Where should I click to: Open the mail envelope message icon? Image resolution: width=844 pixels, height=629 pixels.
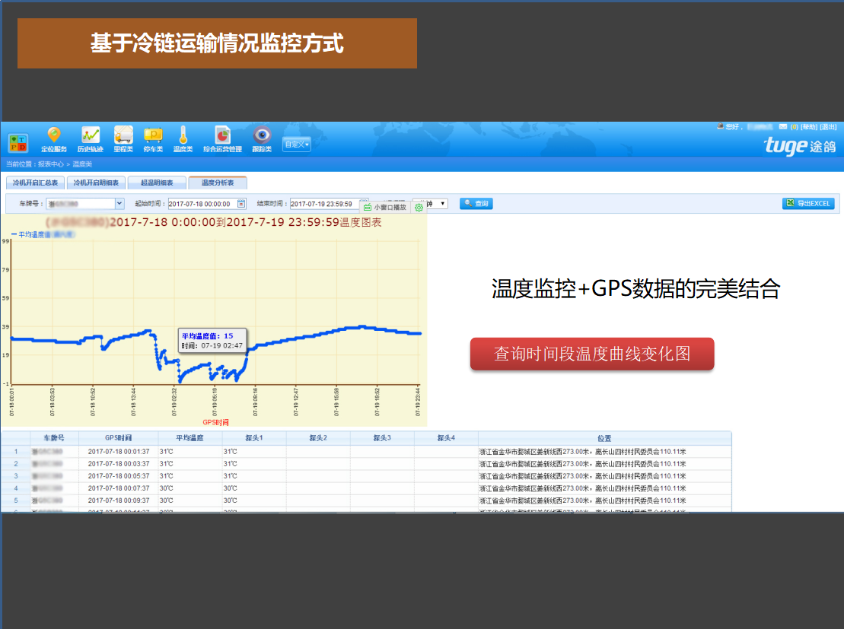(783, 127)
